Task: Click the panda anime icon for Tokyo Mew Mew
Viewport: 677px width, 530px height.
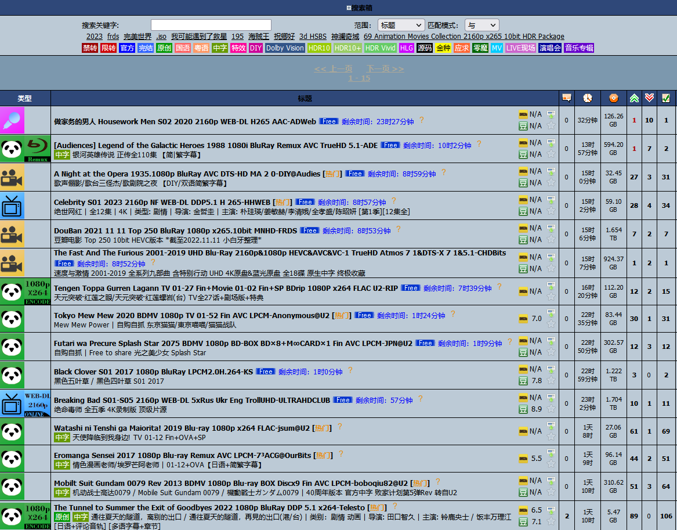Action: pos(12,319)
